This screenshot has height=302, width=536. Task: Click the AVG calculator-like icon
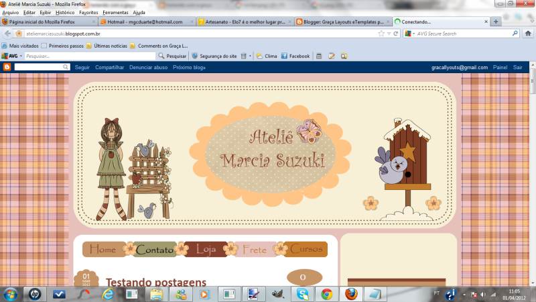click(x=319, y=56)
